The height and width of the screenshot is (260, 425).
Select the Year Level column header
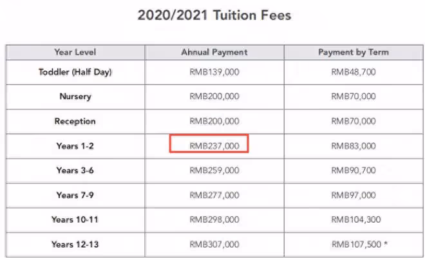tap(75, 52)
